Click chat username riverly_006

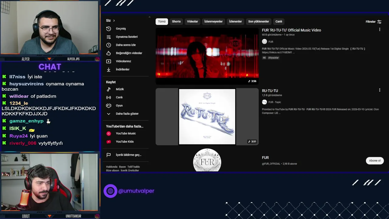tap(23, 143)
